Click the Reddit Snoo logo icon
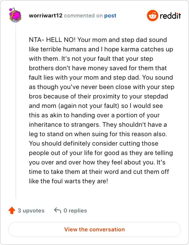 [x=152, y=16]
